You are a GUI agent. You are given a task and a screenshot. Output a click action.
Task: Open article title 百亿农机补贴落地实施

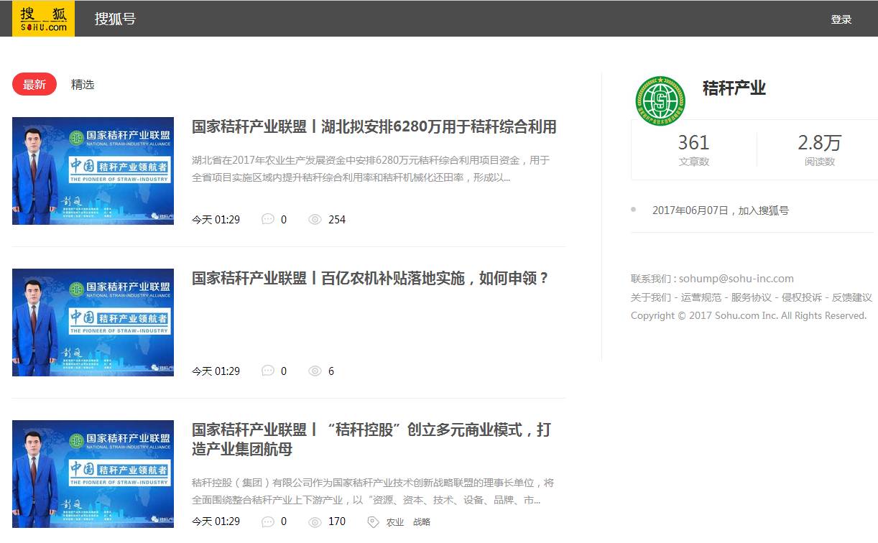click(371, 279)
